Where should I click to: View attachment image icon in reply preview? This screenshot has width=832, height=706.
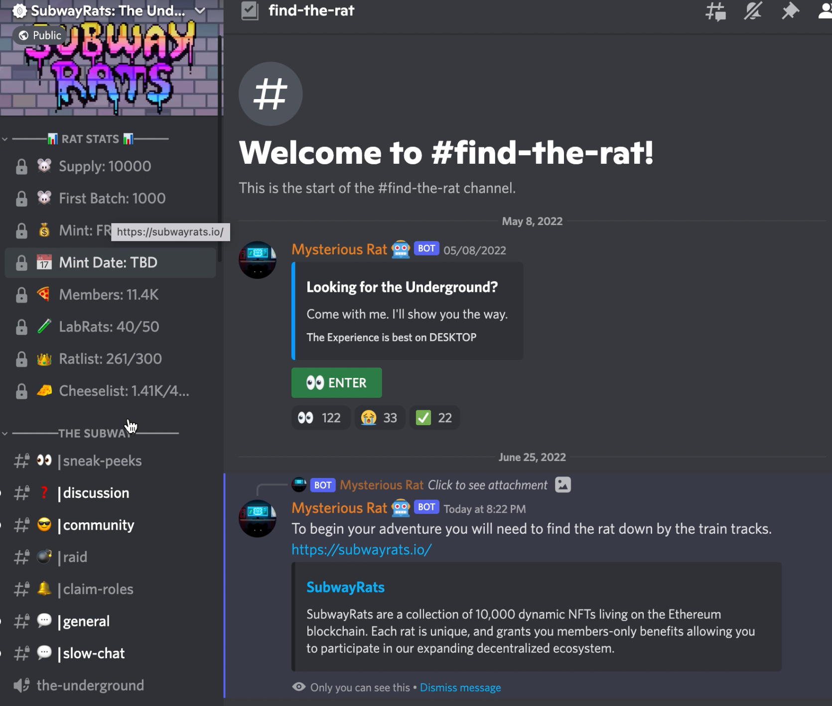pos(563,484)
